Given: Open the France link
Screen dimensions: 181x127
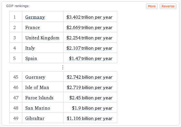Looking at the screenshot, I should point(32,28).
